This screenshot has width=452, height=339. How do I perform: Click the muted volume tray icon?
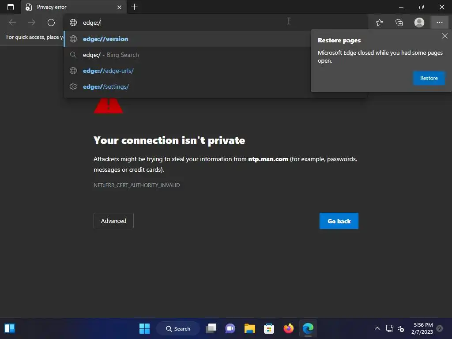pyautogui.click(x=401, y=328)
